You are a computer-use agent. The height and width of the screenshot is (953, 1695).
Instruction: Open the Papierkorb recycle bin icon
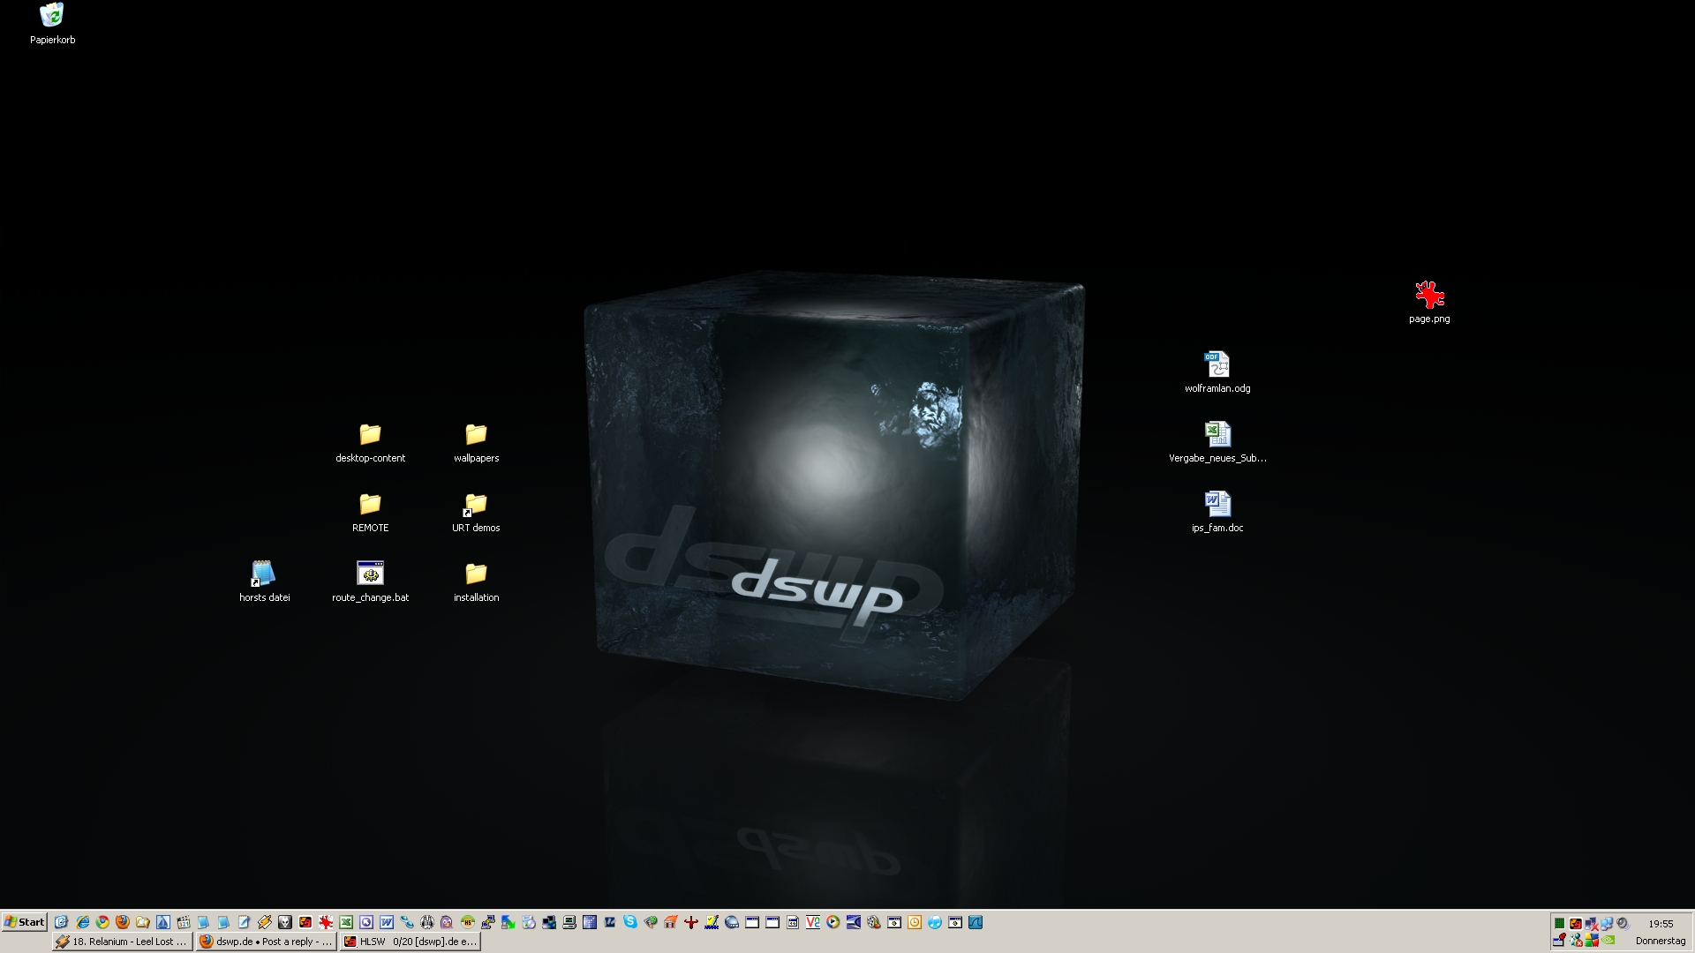[x=52, y=16]
